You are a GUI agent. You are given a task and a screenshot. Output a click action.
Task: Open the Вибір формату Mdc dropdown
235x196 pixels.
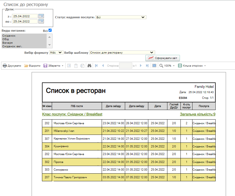(x=56, y=52)
